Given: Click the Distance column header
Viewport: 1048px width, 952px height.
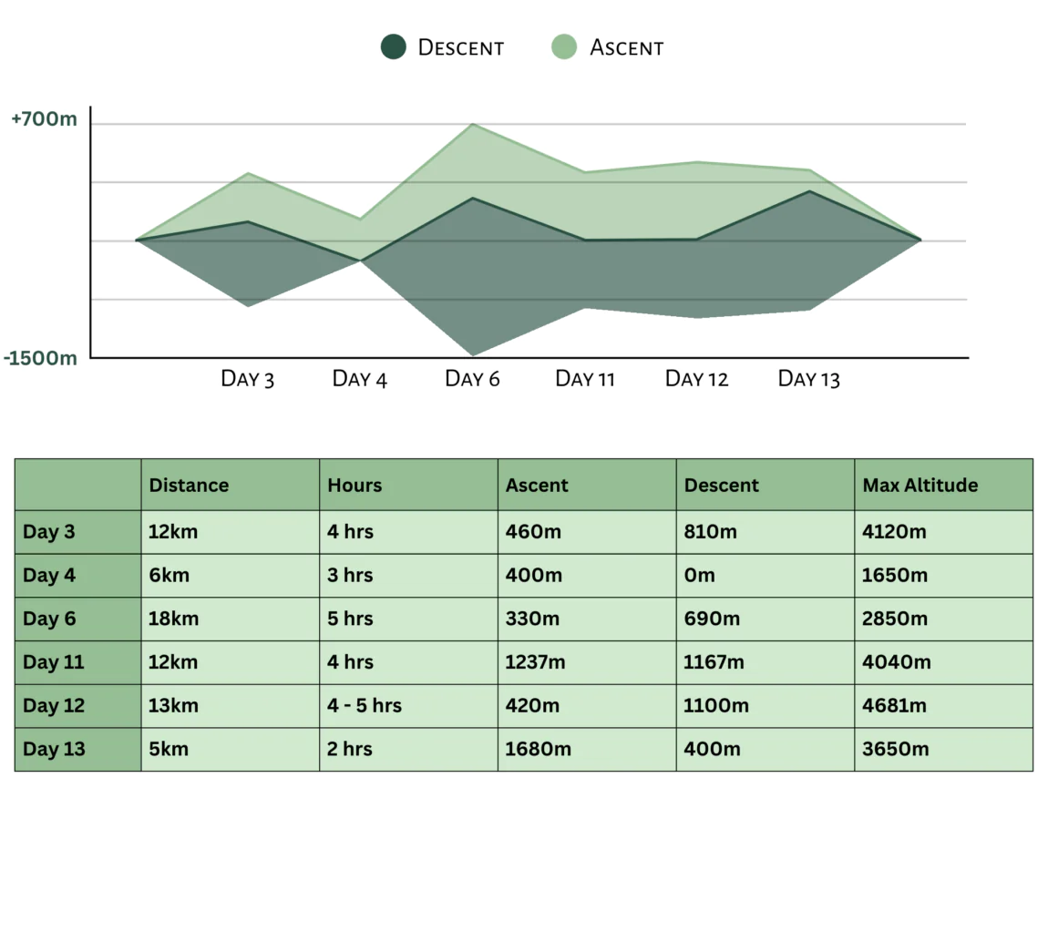Looking at the screenshot, I should (230, 485).
